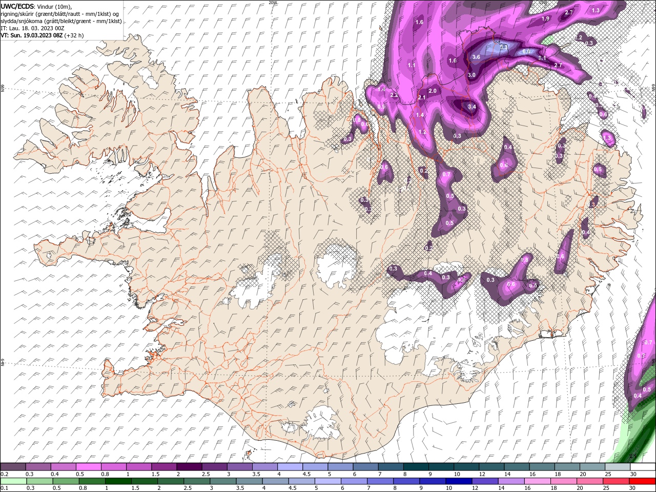Select bottom-row red rain swatch labeled 30
The image size is (656, 492).
[643, 481]
